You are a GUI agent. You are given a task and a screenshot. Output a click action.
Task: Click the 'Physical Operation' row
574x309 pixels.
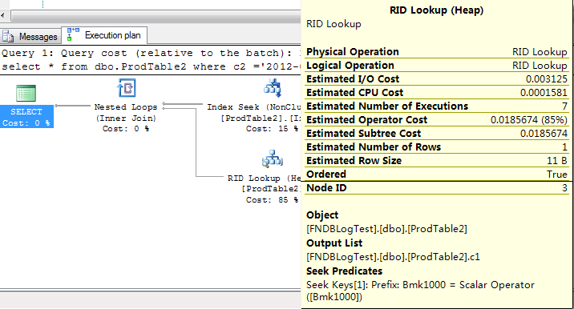437,51
